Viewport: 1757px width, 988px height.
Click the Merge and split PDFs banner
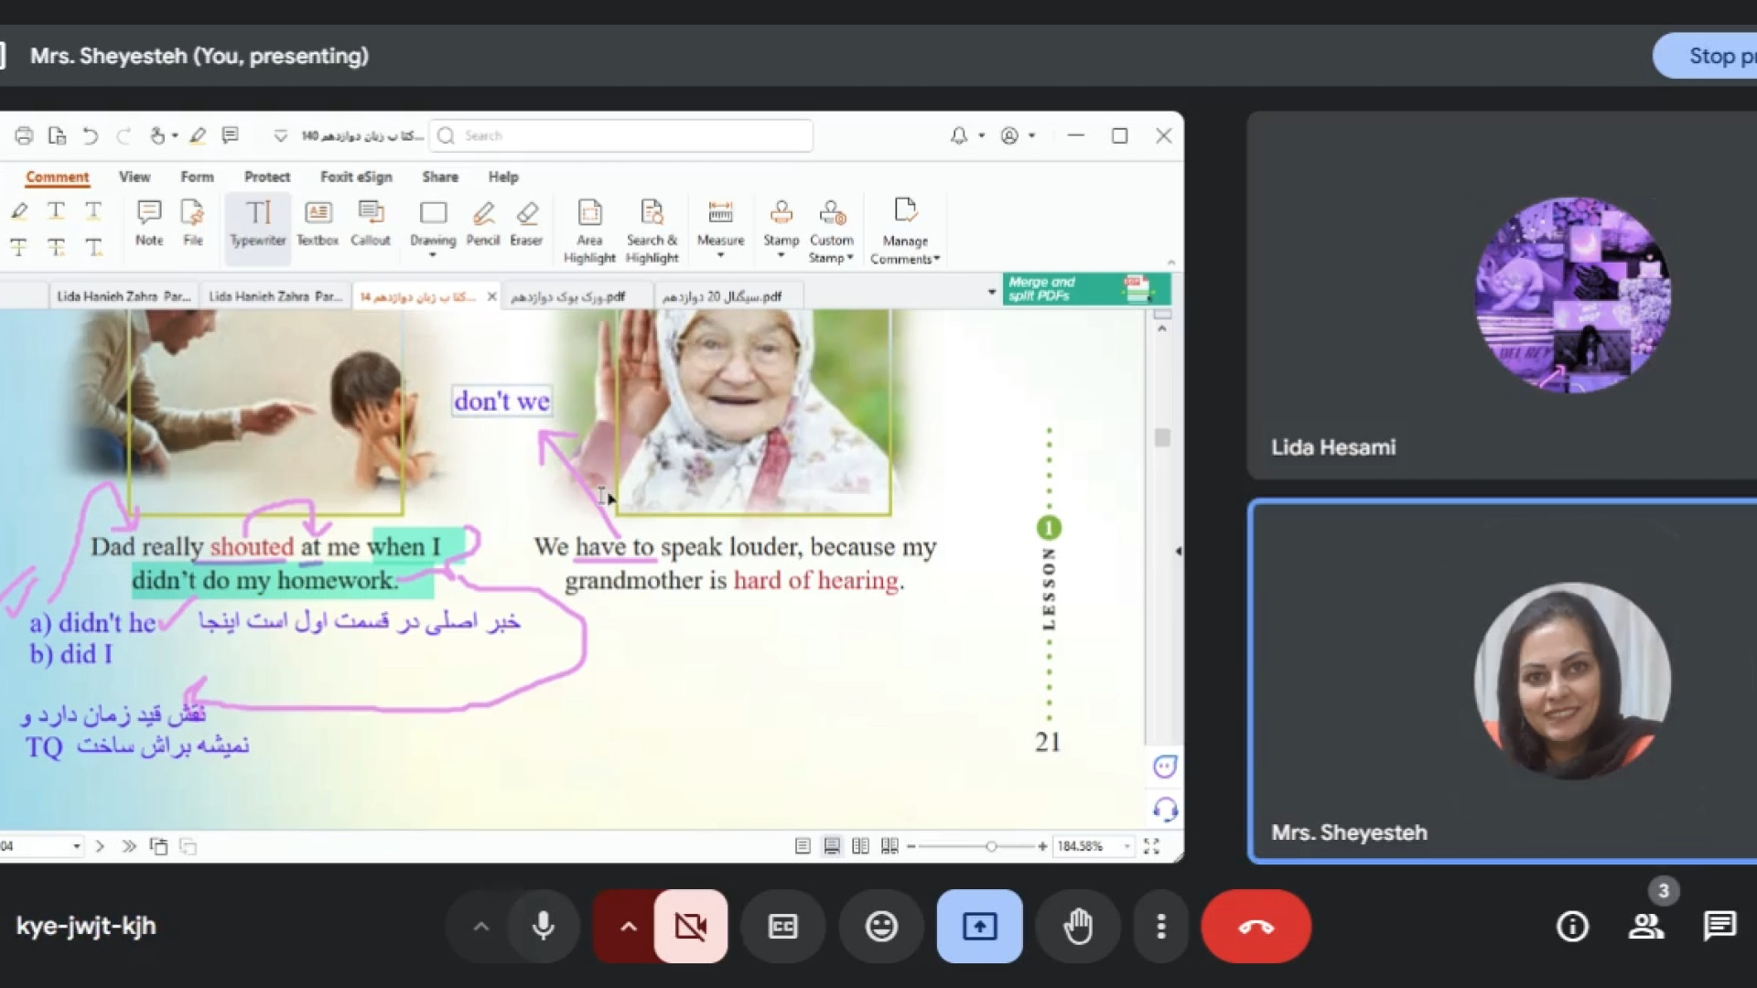(x=1085, y=289)
